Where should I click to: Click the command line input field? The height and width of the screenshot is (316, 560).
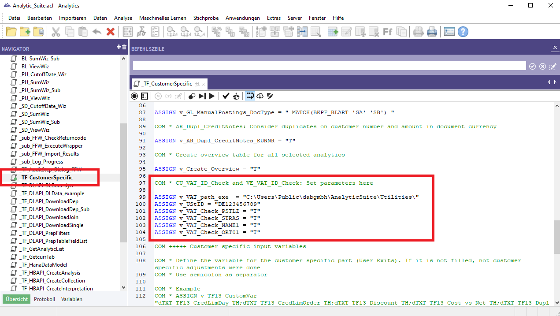[x=329, y=66]
